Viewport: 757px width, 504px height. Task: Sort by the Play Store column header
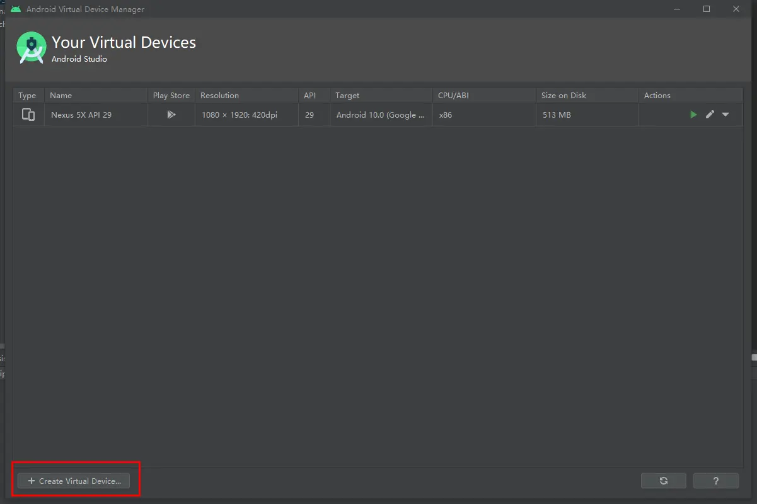click(171, 96)
